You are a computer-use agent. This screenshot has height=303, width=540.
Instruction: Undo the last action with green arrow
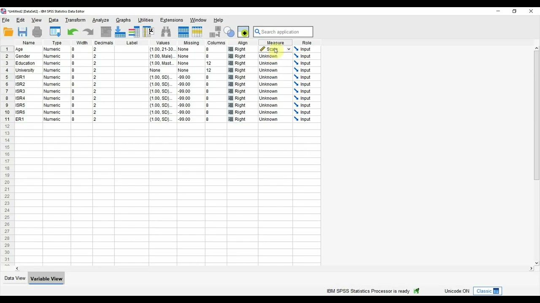tap(73, 32)
